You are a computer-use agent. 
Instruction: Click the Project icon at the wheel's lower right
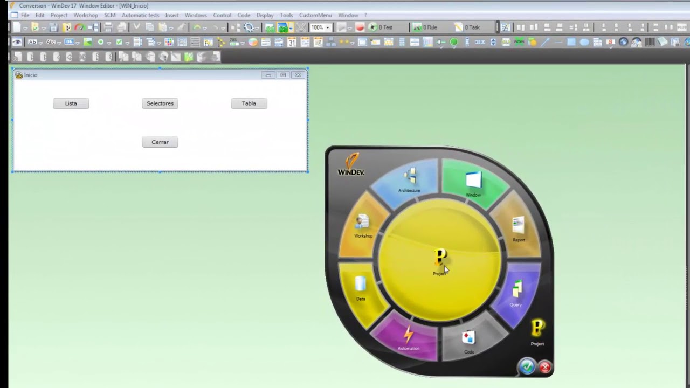pos(537,332)
